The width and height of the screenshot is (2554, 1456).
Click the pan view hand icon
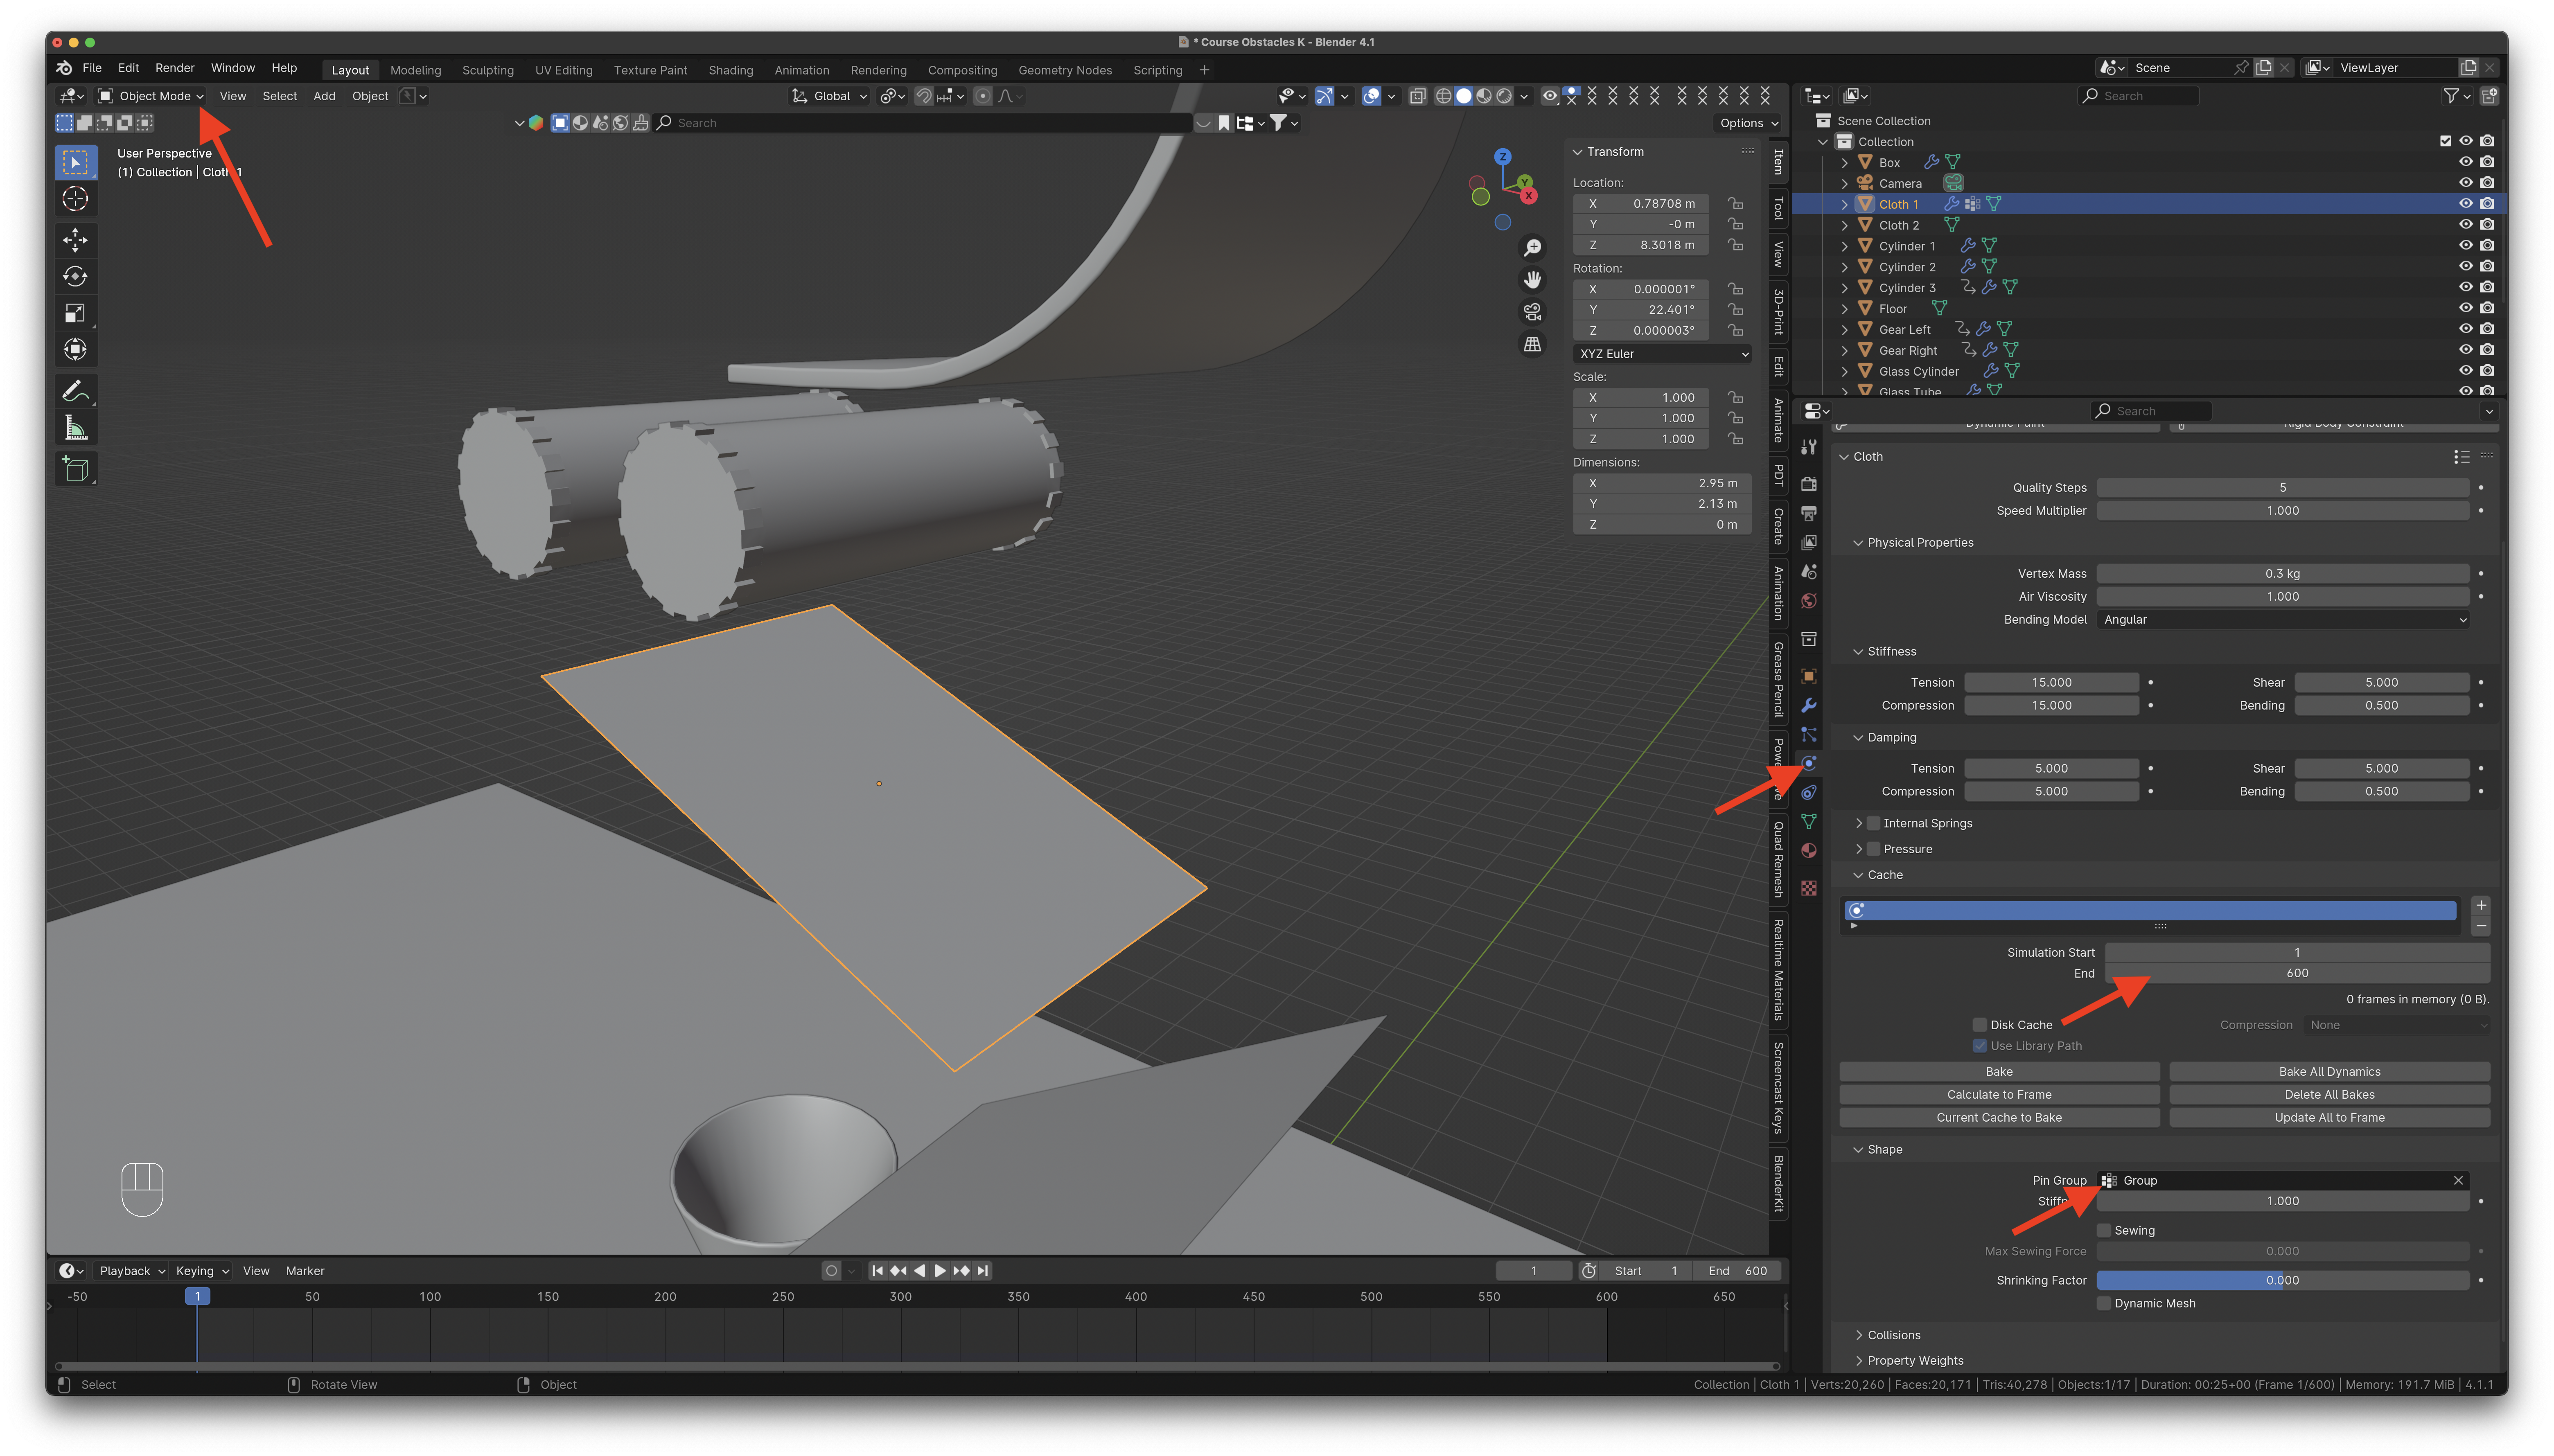click(1532, 280)
